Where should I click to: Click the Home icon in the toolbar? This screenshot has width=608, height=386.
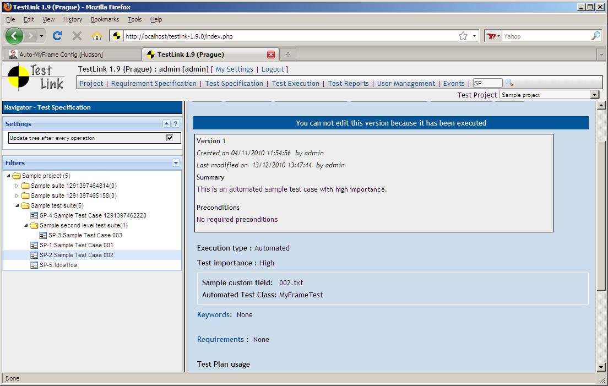(97, 36)
